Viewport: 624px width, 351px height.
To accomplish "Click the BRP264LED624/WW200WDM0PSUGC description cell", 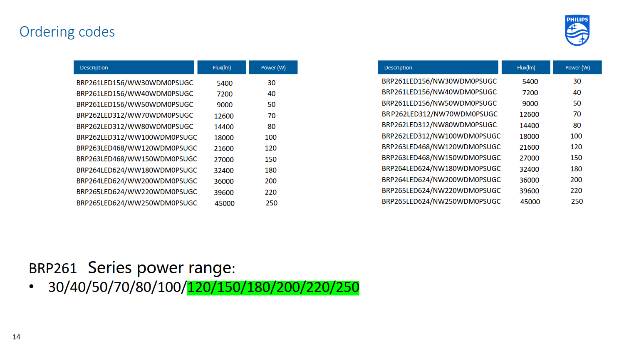I will pyautogui.click(x=137, y=181).
